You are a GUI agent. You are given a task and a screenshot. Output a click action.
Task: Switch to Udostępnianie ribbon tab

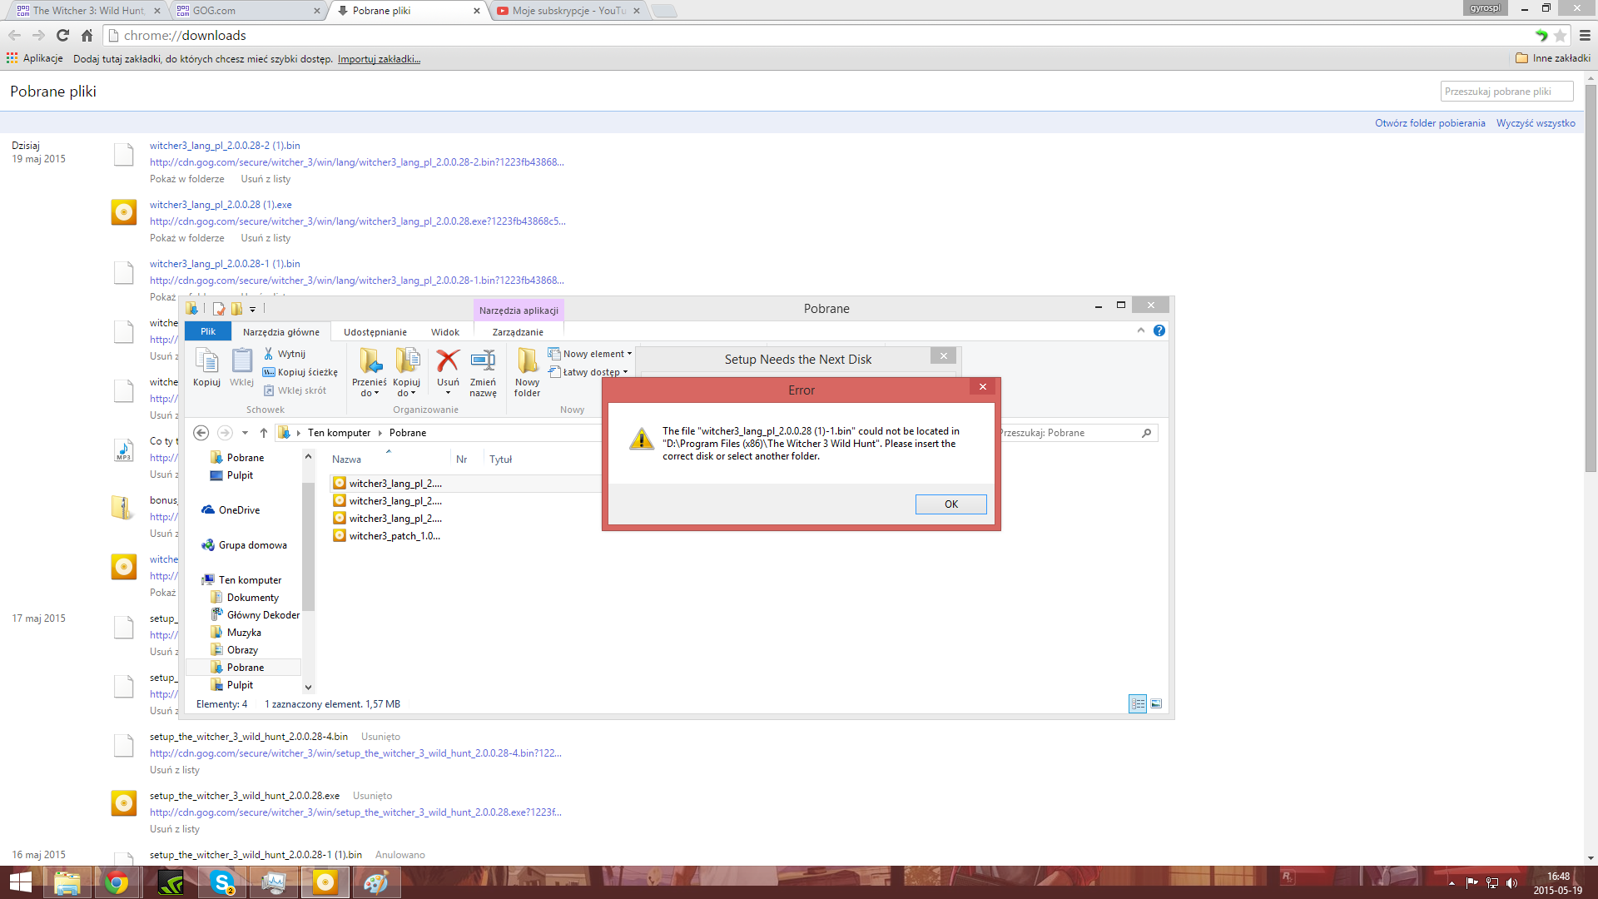(x=375, y=332)
